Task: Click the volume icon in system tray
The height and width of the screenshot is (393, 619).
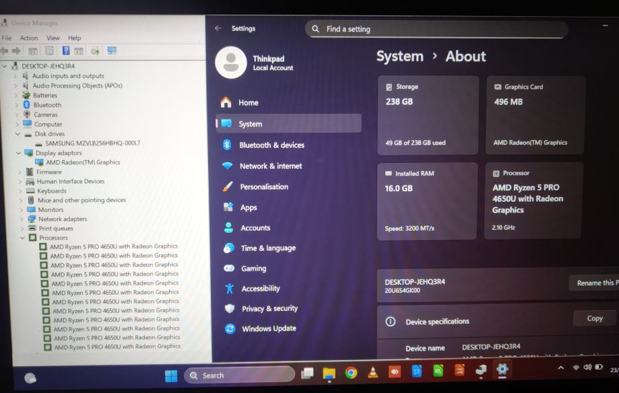Action: (x=587, y=367)
